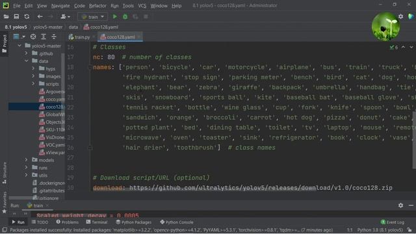Screen dimensions: 416x234
Task: Click the data breadcrumb
Action: tap(73, 27)
